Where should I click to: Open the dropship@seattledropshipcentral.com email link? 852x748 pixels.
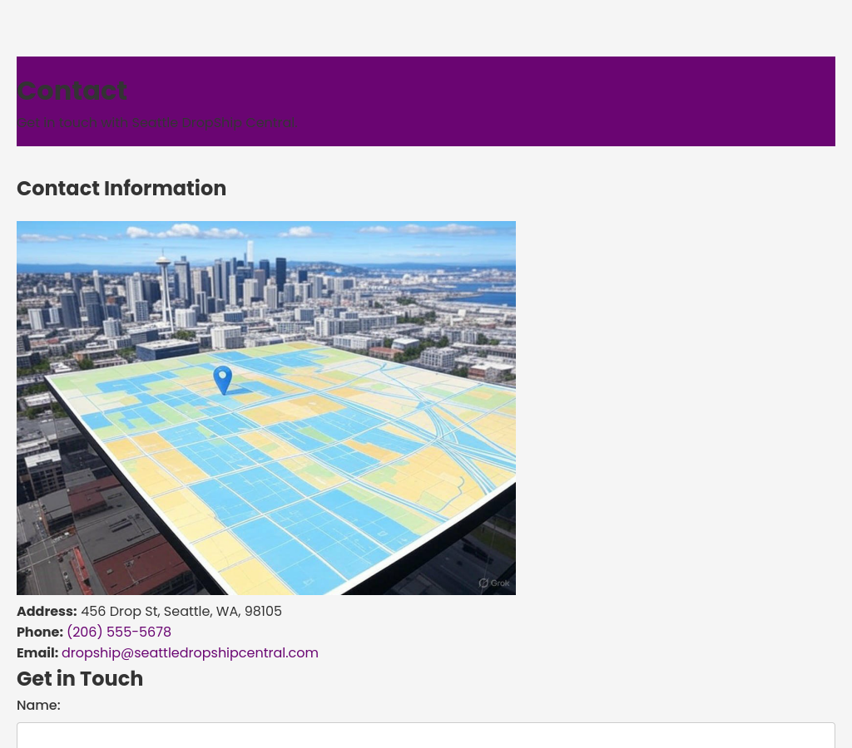pos(190,653)
